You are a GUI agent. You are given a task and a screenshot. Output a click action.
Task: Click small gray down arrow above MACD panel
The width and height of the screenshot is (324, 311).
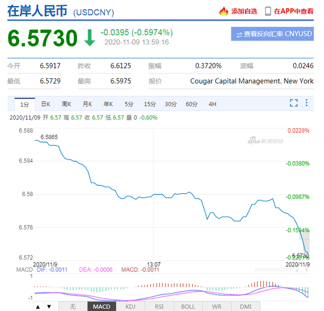(x=307, y=270)
